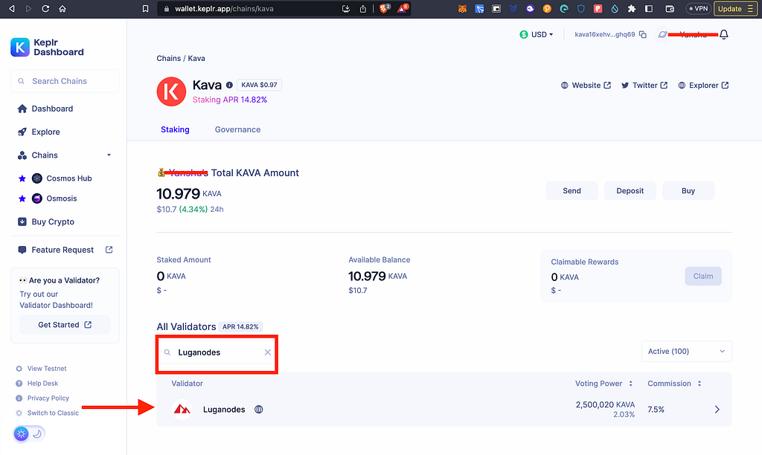Open the Kava Explorer link
Screen dimensions: 762x455
(x=703, y=85)
